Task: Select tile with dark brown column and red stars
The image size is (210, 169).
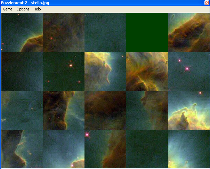Action: [64, 110]
